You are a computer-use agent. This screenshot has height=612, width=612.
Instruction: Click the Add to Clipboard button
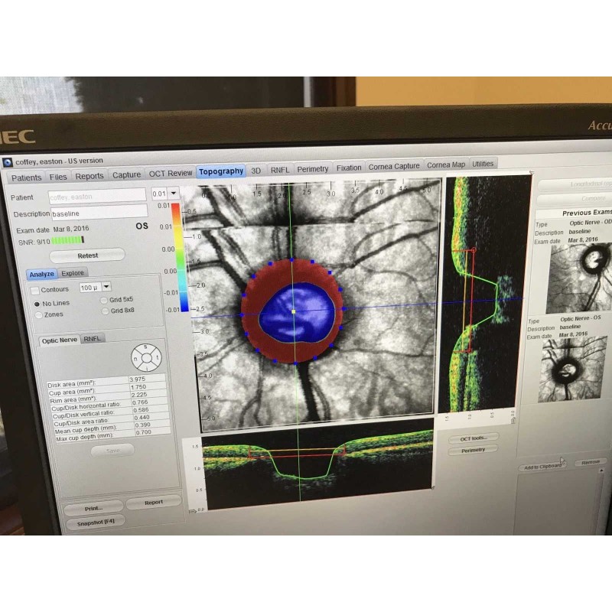point(543,467)
